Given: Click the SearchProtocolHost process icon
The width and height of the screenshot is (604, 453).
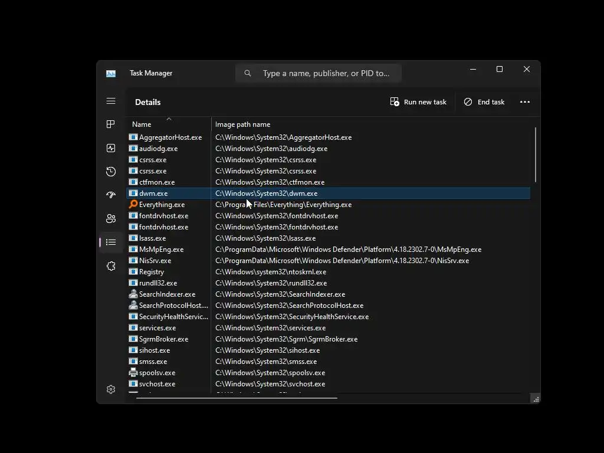Looking at the screenshot, I should 133,305.
